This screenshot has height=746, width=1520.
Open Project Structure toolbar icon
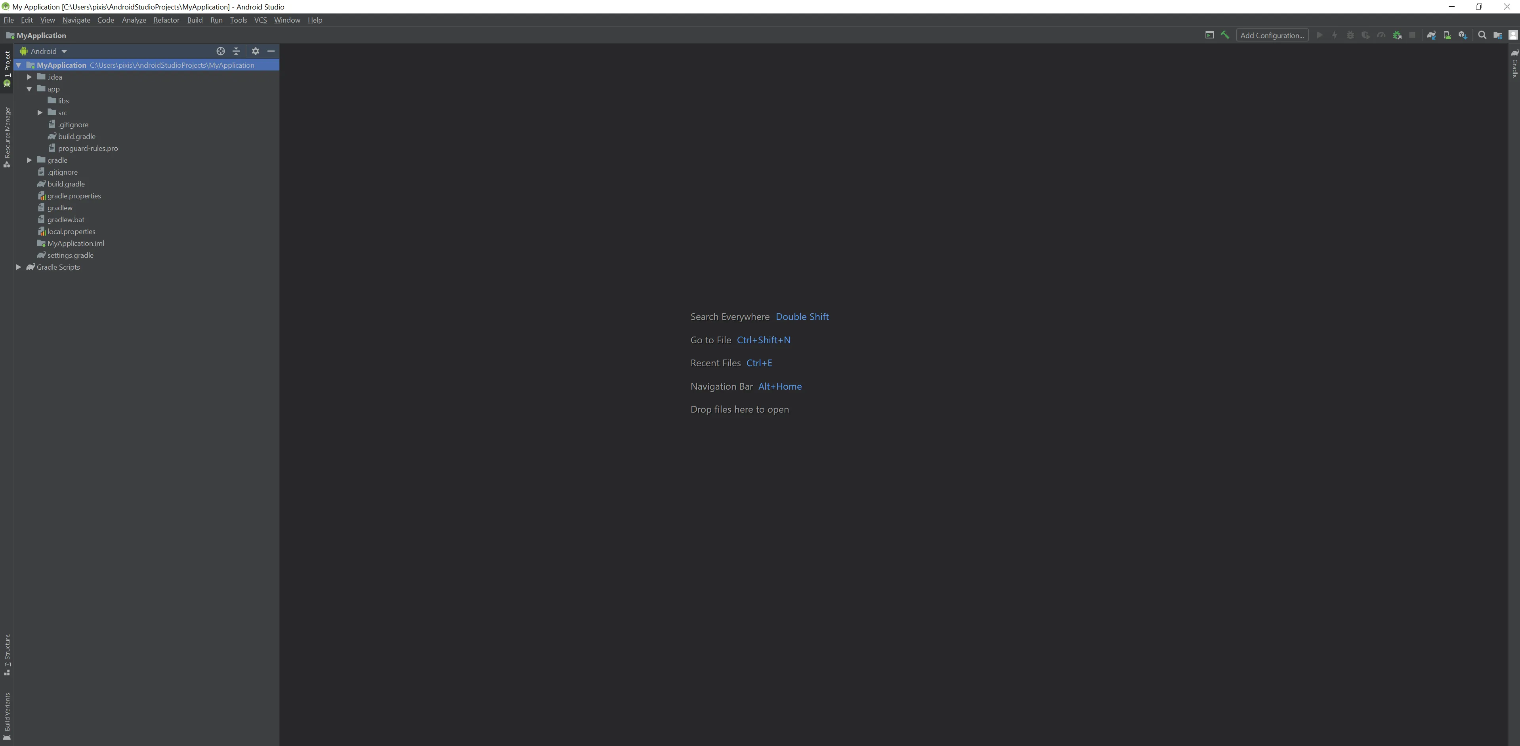point(1497,35)
